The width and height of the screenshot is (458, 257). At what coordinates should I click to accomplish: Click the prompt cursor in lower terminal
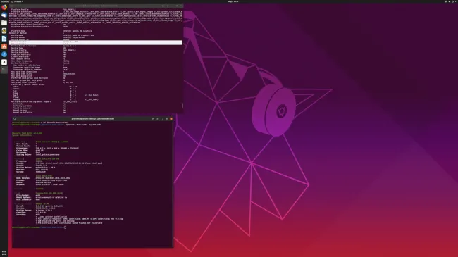tap(65, 227)
